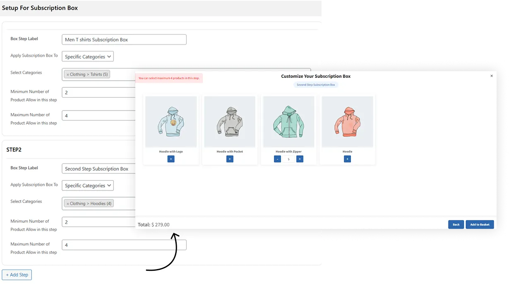Increase Hoodie with Zipper quantity
The image size is (509, 284).
click(x=300, y=159)
